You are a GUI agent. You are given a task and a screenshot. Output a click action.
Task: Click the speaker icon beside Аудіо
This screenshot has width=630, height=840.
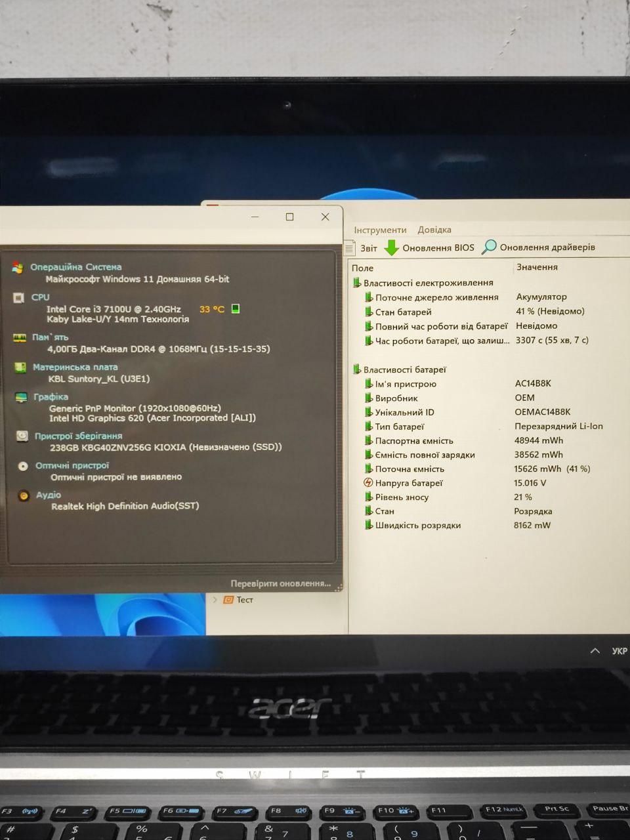point(24,495)
